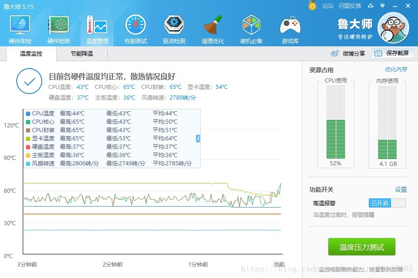The image size is (418, 278).
Task: Click 保存截屏 save screenshot button
Action: click(392, 53)
